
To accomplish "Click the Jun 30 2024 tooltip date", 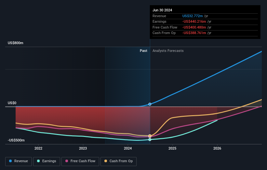I will tap(162, 10).
